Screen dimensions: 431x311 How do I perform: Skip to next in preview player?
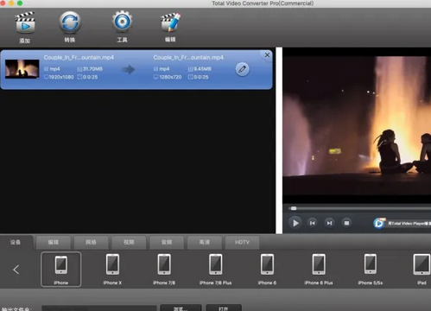(x=329, y=223)
